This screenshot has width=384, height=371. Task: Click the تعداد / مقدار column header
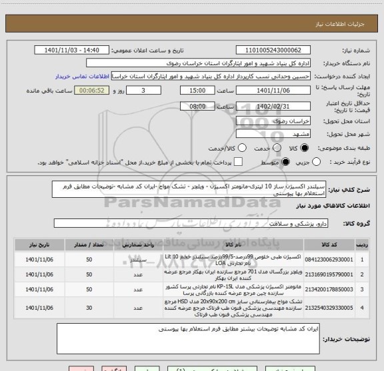[89, 244]
